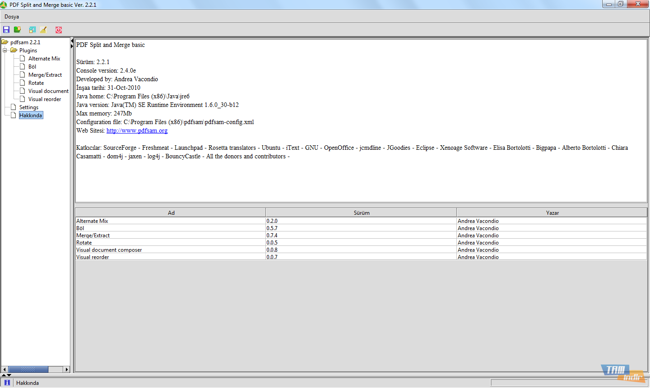The height and width of the screenshot is (388, 650).
Task: Select the Visual document composer row
Action: pos(361,250)
